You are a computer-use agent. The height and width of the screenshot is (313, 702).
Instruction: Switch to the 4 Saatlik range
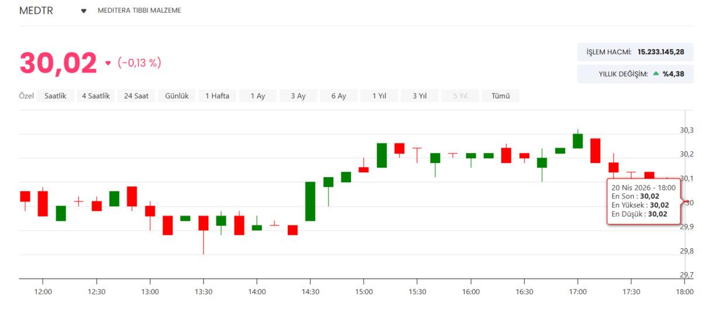pyautogui.click(x=96, y=96)
